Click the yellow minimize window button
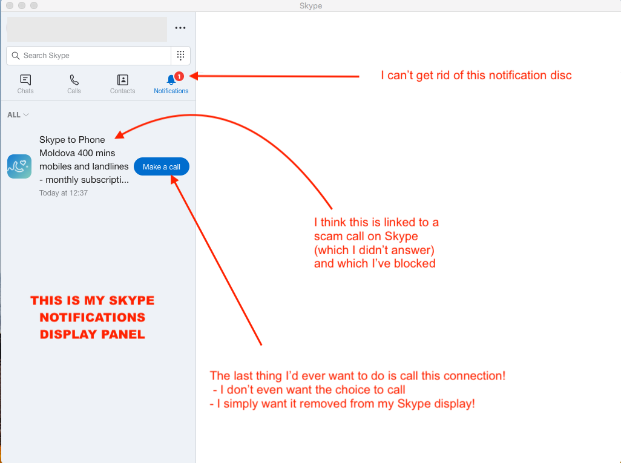The height and width of the screenshot is (463, 621). tap(22, 5)
